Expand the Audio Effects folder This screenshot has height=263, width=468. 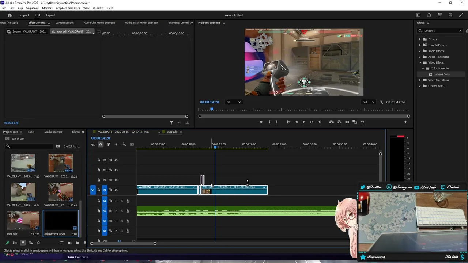[420, 51]
